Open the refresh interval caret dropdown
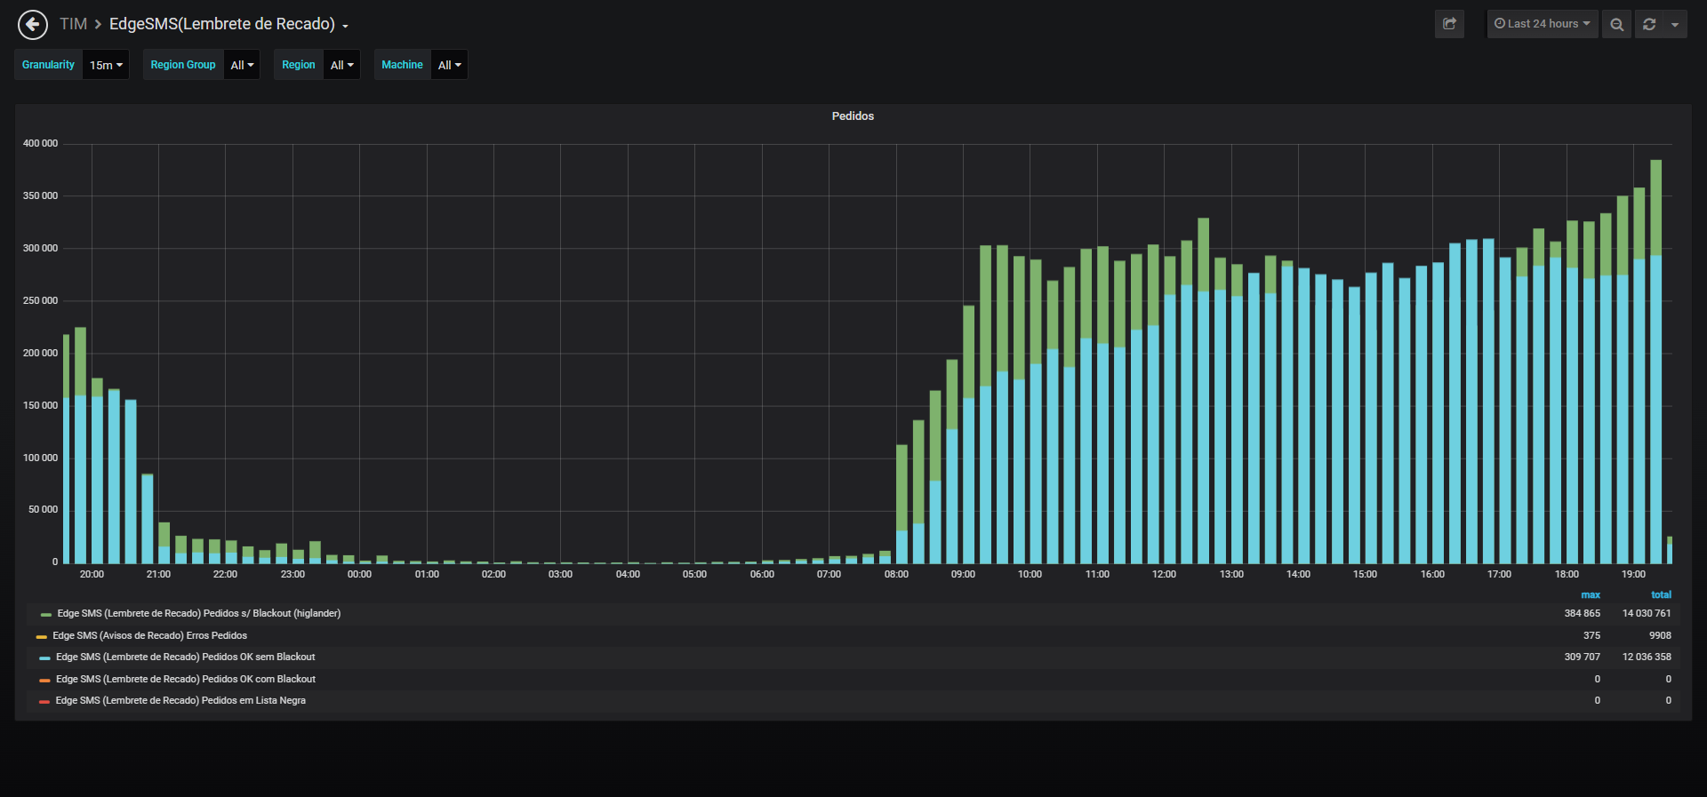The width and height of the screenshot is (1707, 797). coord(1675,24)
